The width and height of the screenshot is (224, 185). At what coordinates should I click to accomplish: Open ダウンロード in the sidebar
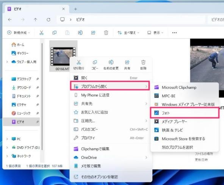point(22,88)
